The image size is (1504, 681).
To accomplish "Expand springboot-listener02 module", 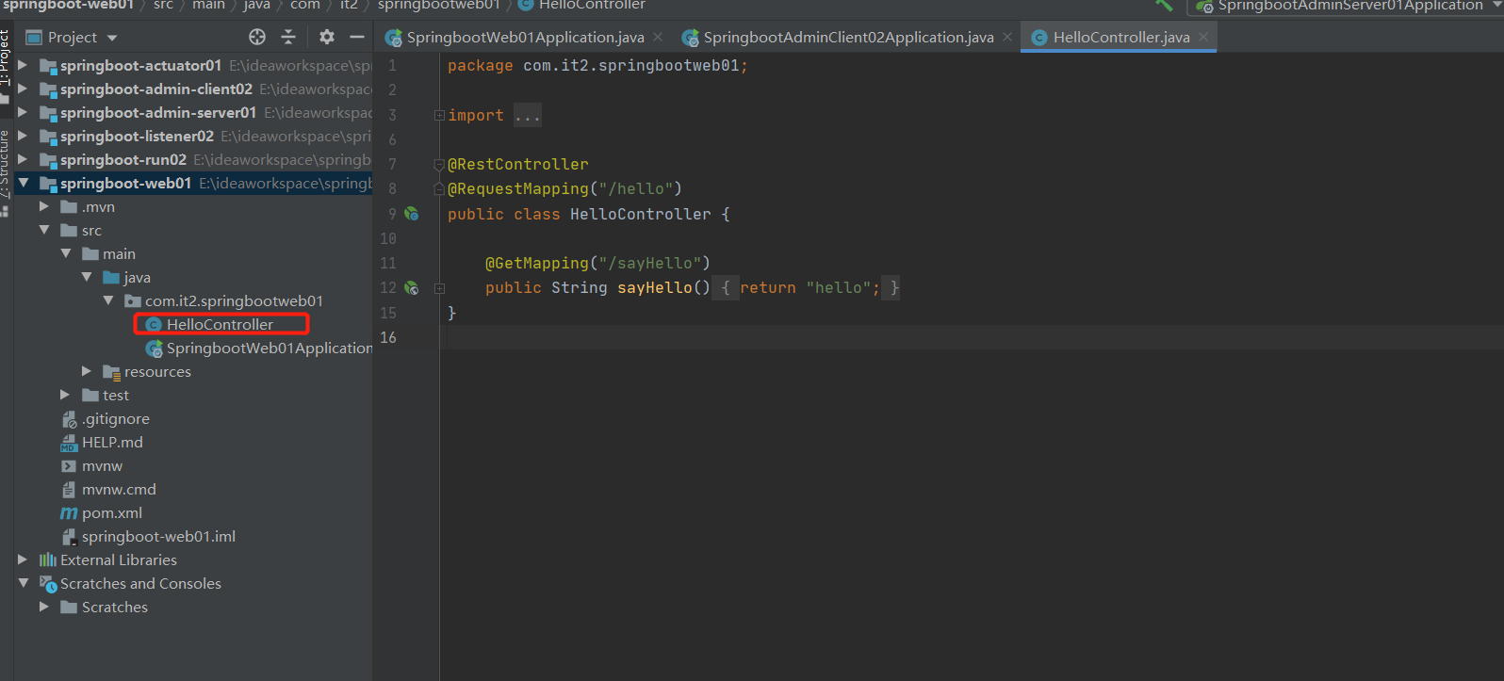I will tap(23, 136).
